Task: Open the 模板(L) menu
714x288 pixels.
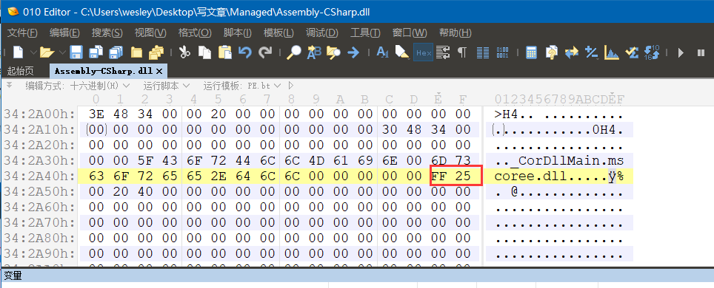Action: pos(278,32)
